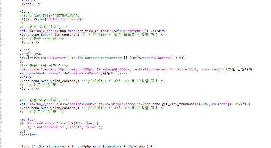
Task: Click the "font-size:12pt;" style value
Action: [x=184, y=69]
